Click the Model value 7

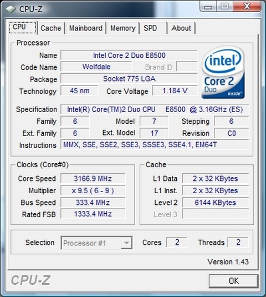154,121
